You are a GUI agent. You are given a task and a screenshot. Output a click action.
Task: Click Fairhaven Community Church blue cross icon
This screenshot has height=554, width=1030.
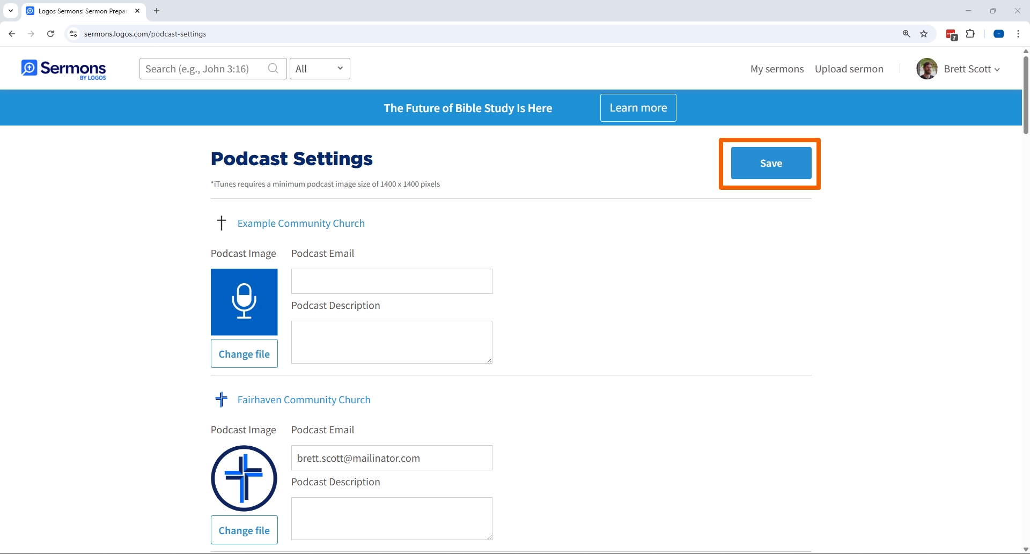click(221, 399)
